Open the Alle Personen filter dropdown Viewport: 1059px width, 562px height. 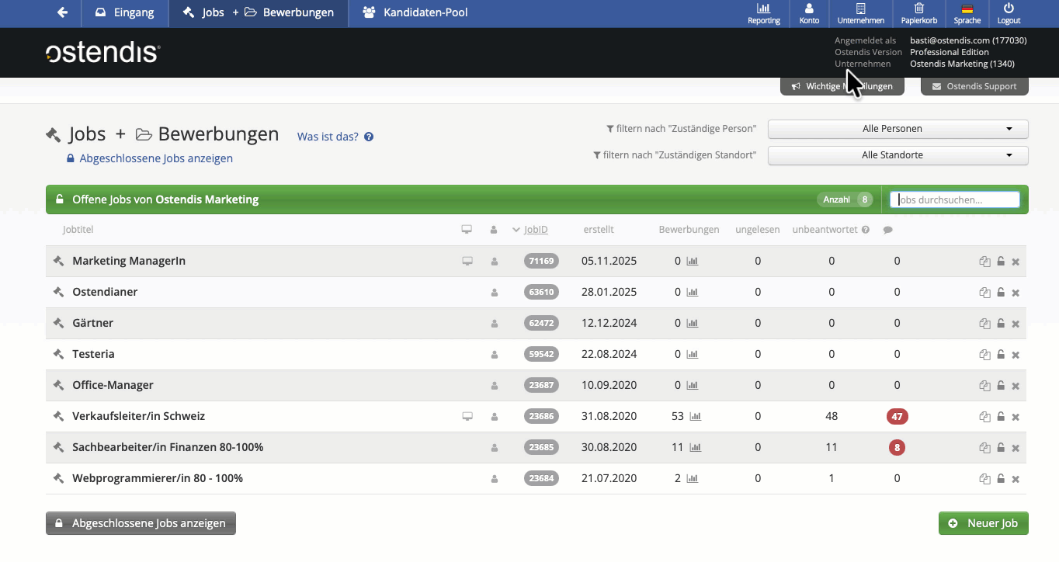point(898,129)
